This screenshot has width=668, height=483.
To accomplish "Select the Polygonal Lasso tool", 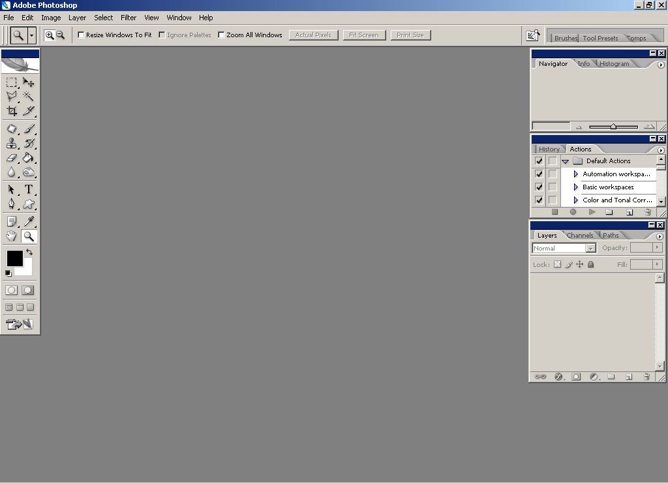I will [12, 97].
